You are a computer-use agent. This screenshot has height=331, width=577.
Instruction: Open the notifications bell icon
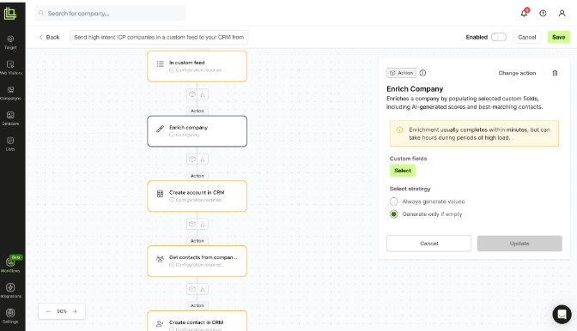(524, 13)
